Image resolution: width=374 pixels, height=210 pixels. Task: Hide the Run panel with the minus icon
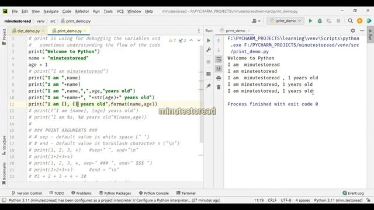[x=362, y=30]
